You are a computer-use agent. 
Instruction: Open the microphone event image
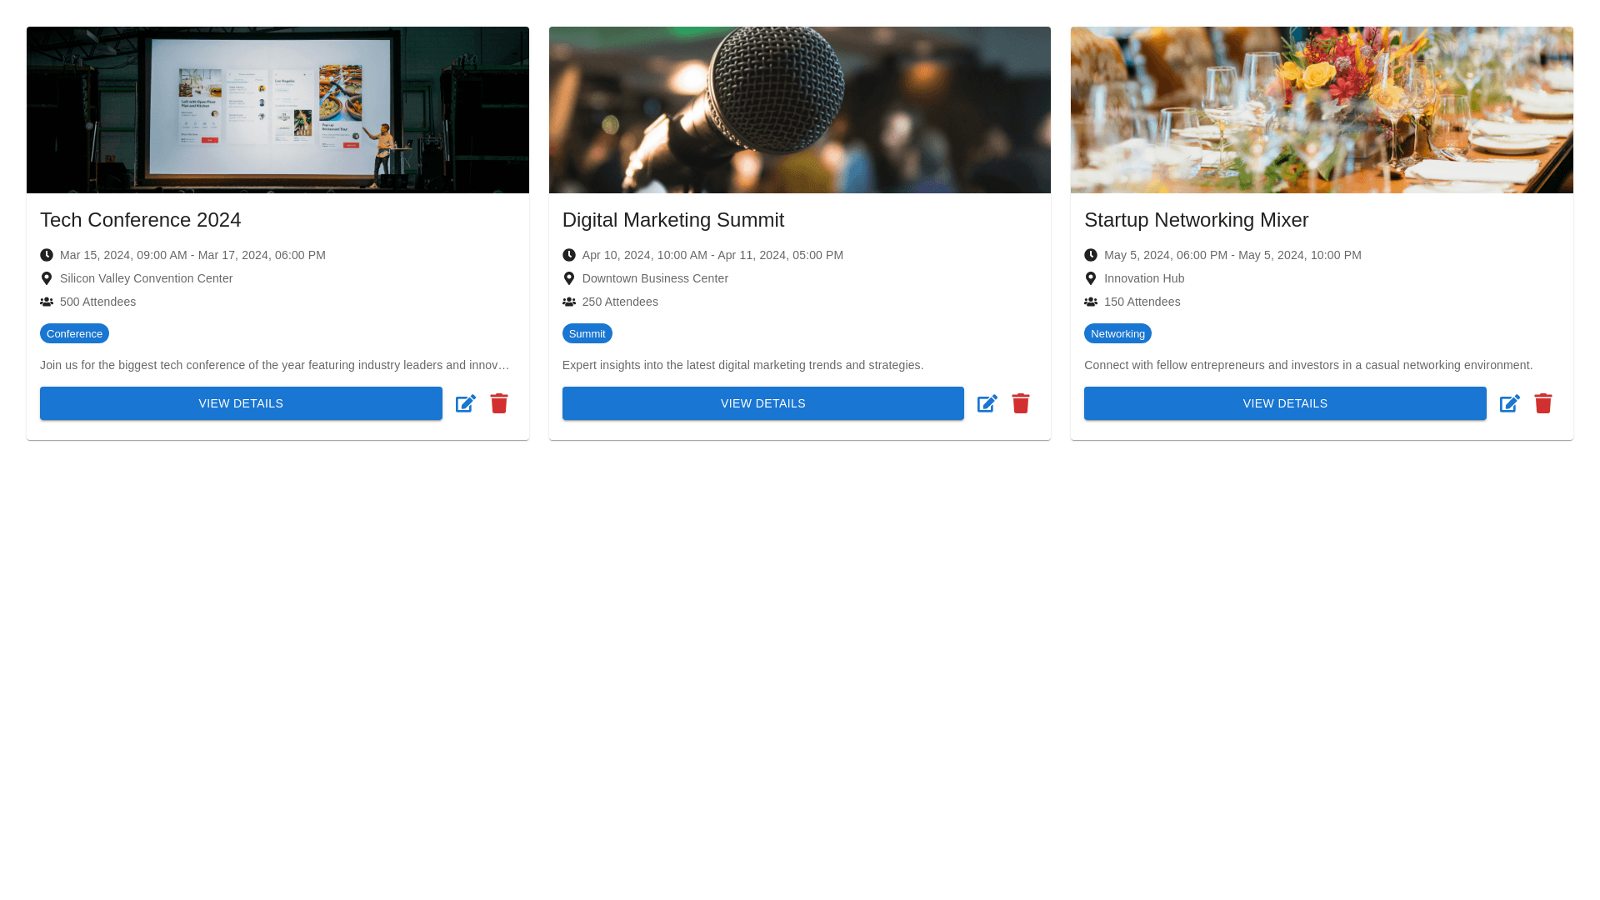(799, 110)
